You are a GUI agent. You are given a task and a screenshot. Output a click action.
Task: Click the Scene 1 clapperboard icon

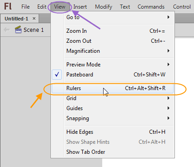click(x=18, y=30)
